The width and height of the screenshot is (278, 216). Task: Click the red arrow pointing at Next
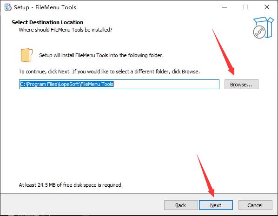205,176
